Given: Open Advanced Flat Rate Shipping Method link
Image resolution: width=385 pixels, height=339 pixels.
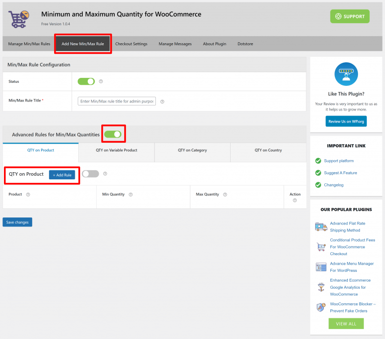Looking at the screenshot, I should pos(347,227).
